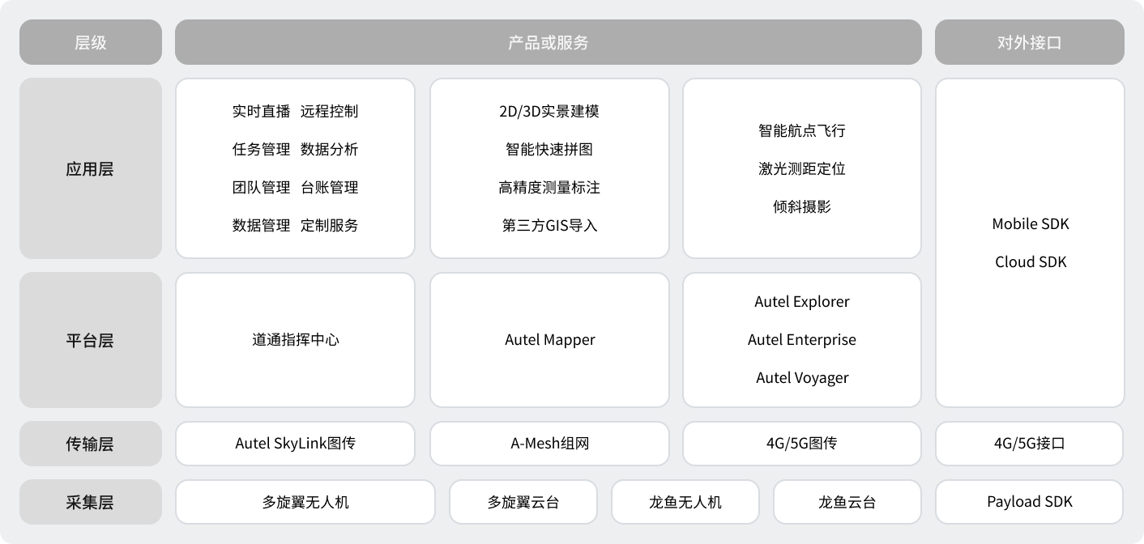
Task: Click the 激光测距定位 item
Action: 802,168
